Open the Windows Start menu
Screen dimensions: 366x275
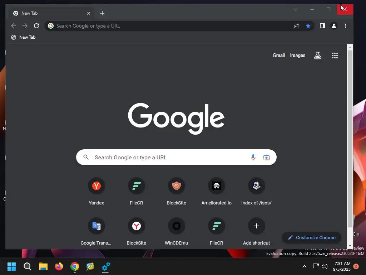[11, 266]
